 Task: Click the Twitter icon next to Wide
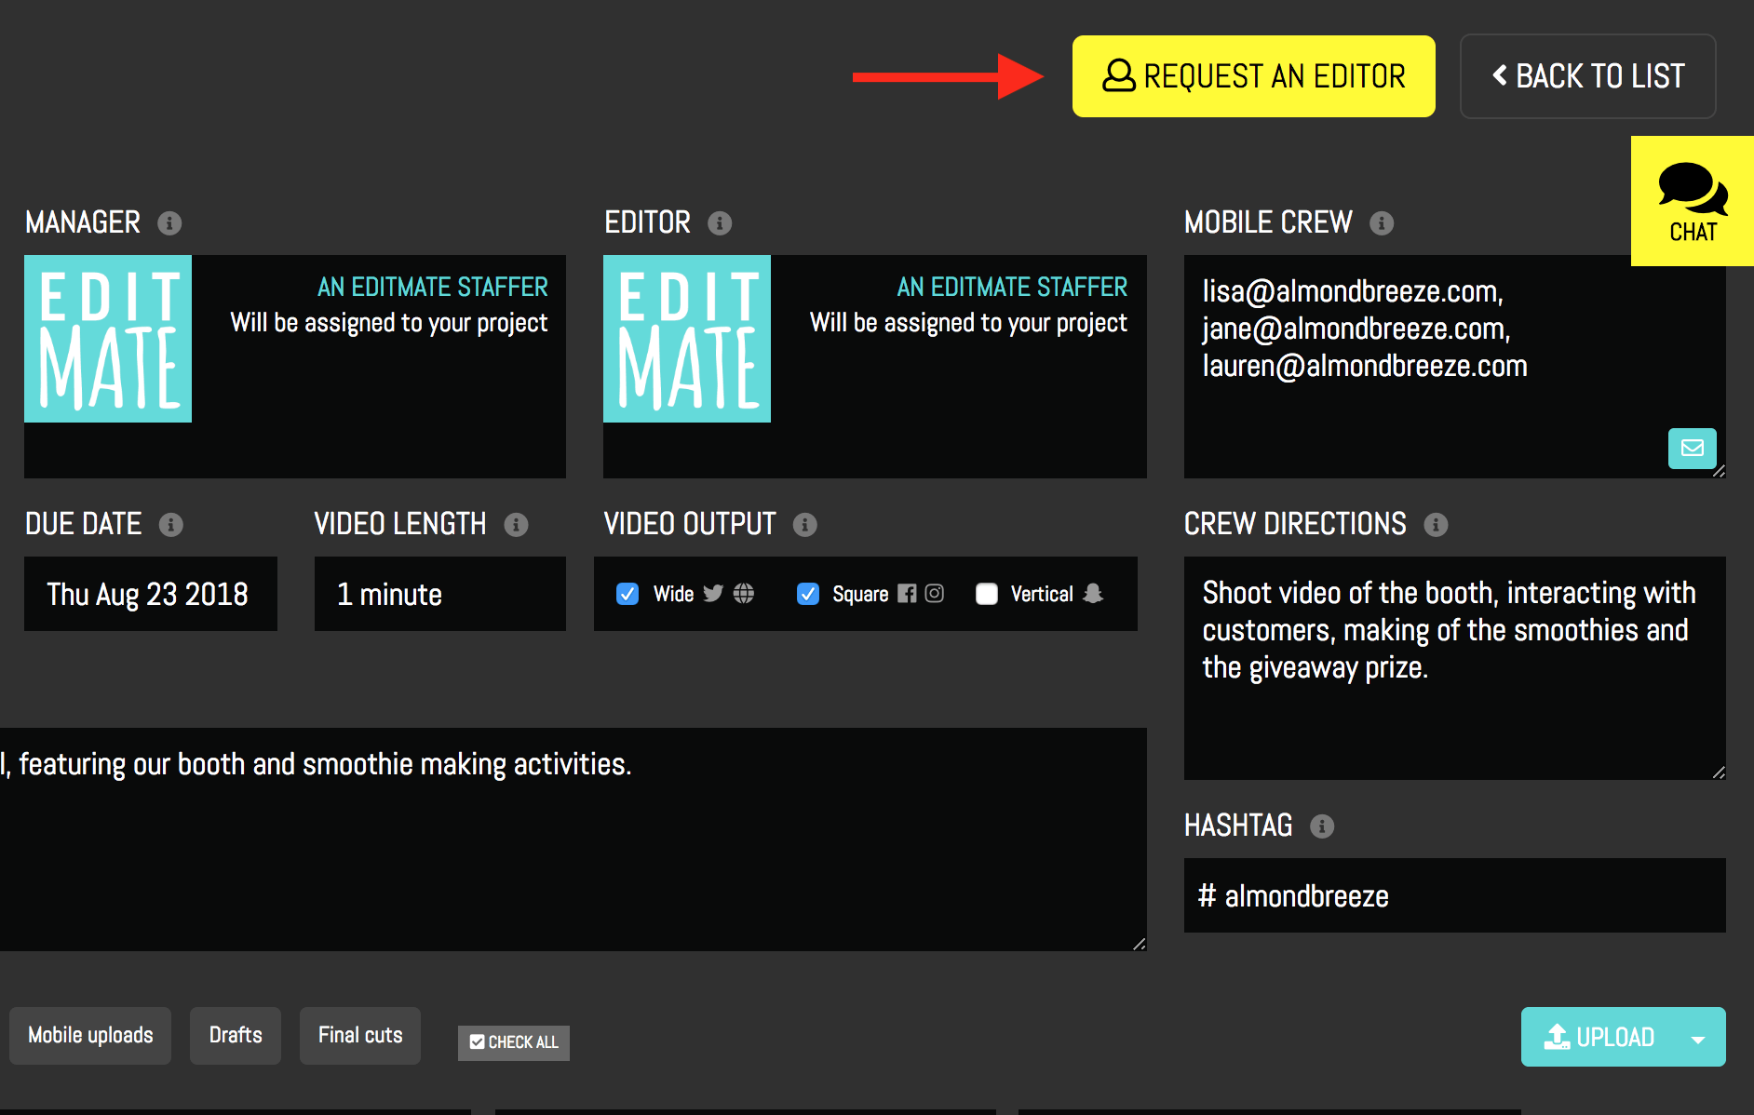click(713, 594)
